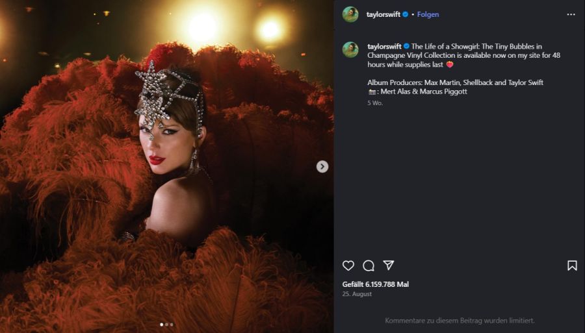Select the first carousel indicator dot
585x333 pixels.
(161, 324)
